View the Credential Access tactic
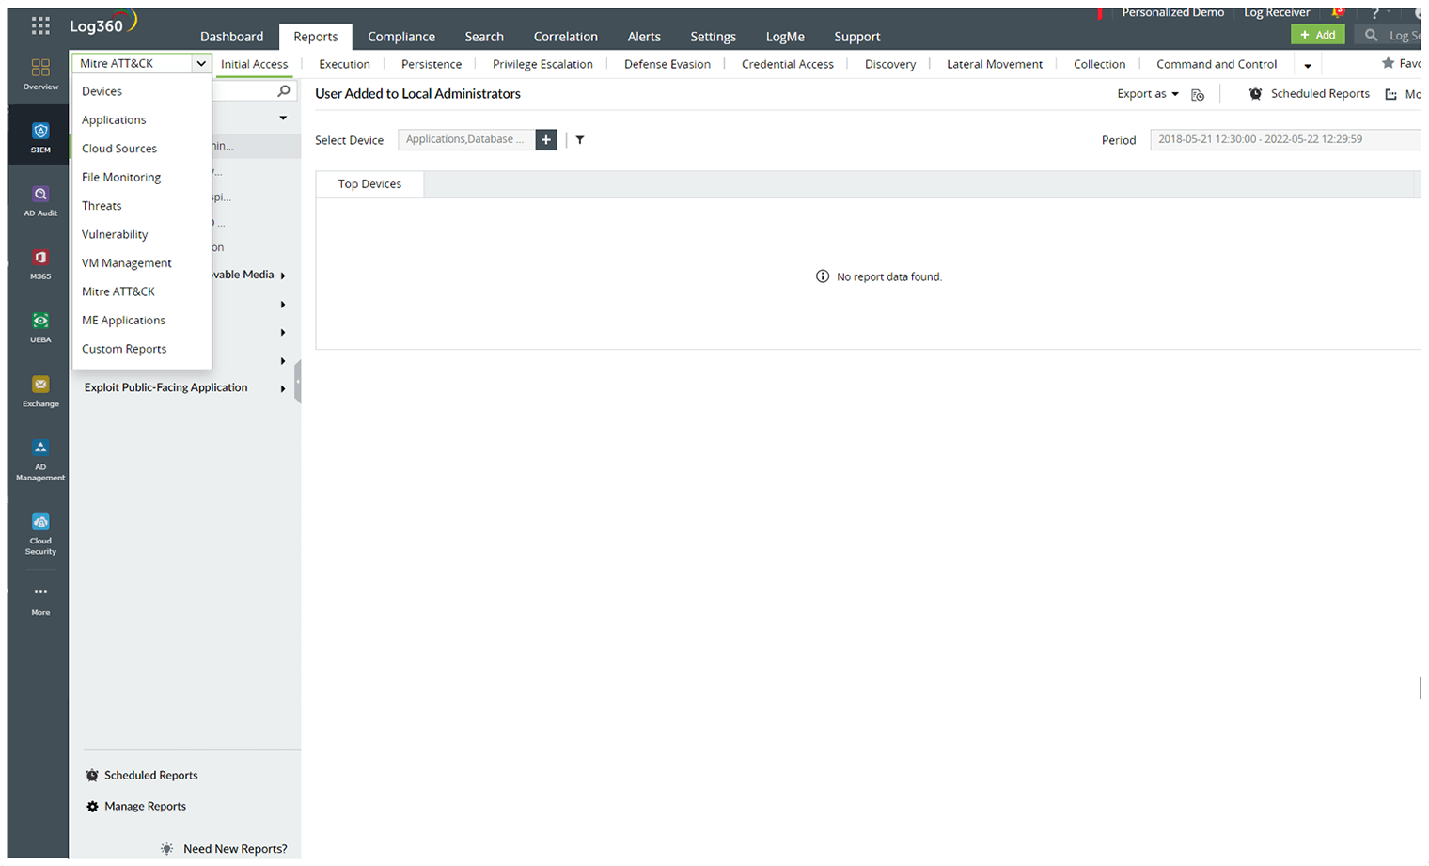Screen dimensions: 1429x866 [788, 64]
